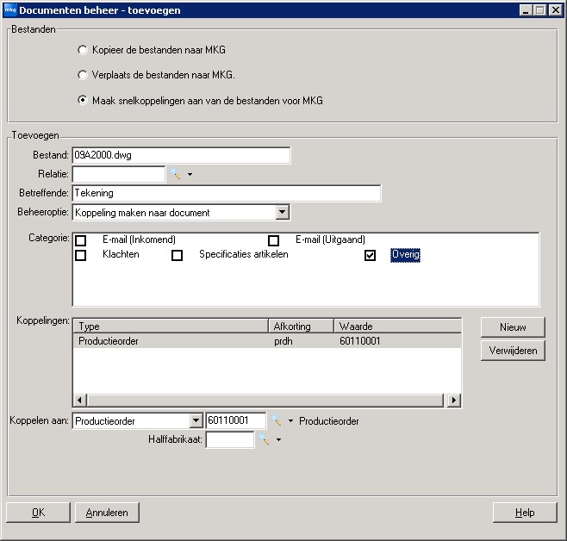Click the mkg application icon in title bar

pos(10,9)
